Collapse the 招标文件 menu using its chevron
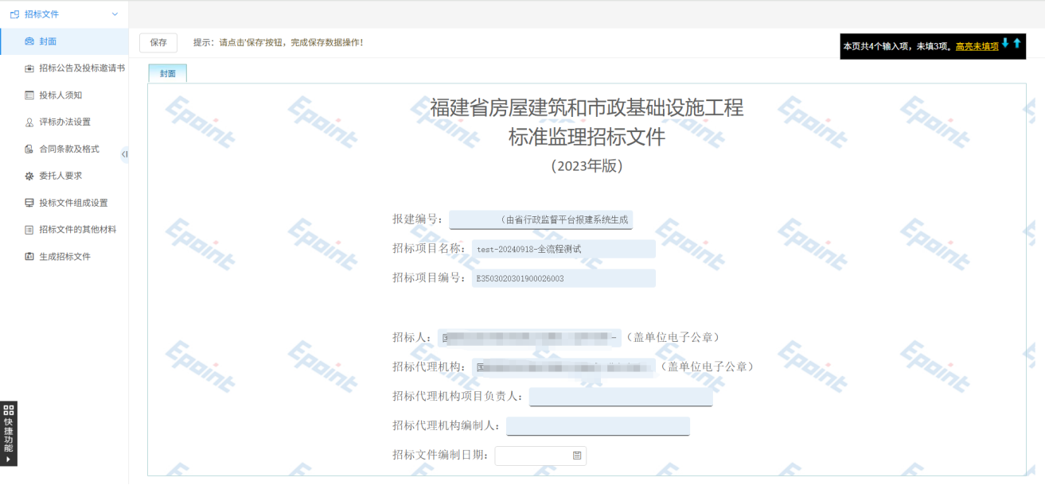 coord(115,14)
